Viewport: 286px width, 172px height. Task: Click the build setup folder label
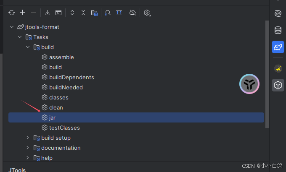[x=56, y=138]
